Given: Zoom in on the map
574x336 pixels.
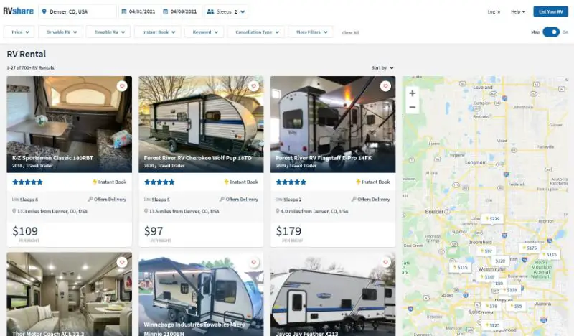Looking at the screenshot, I should [x=412, y=93].
